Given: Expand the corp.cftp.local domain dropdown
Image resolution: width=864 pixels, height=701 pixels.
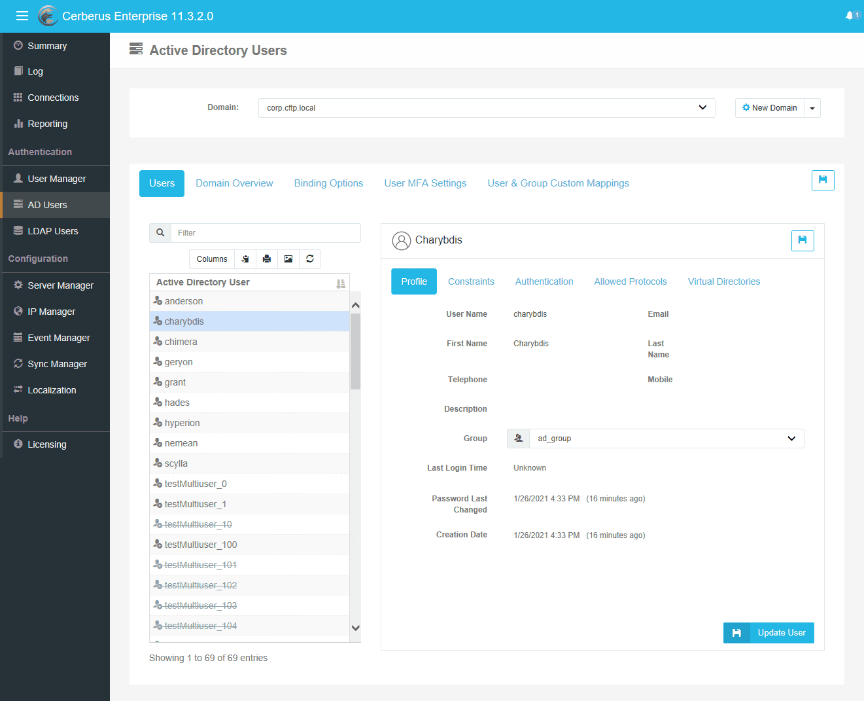Looking at the screenshot, I should pyautogui.click(x=487, y=108).
